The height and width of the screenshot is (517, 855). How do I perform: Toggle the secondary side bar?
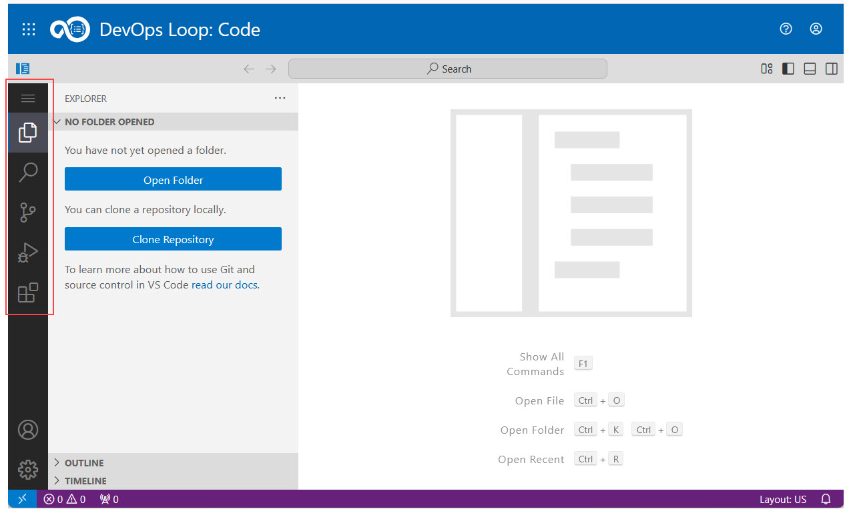click(831, 68)
